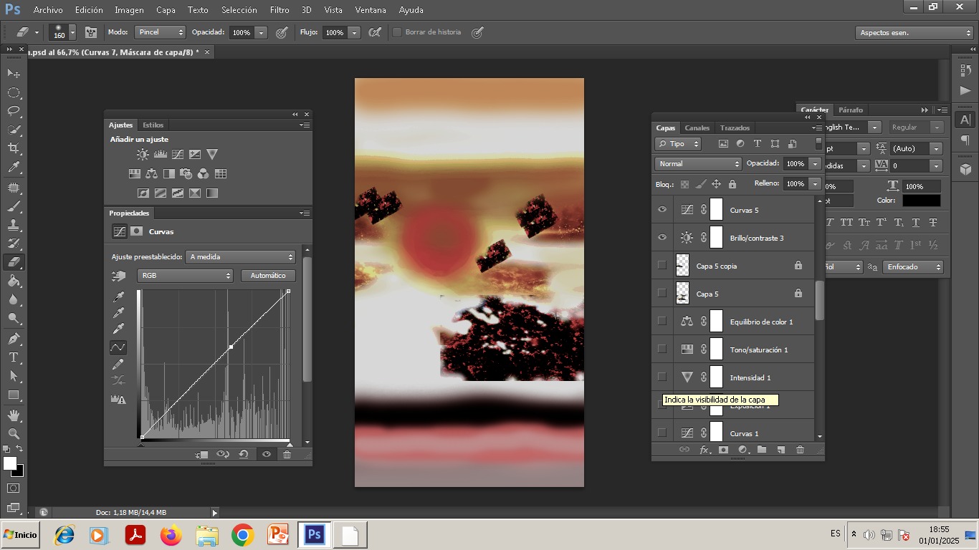Switch to the Estilos tab
Viewport: 979px width, 550px height.
(x=153, y=125)
